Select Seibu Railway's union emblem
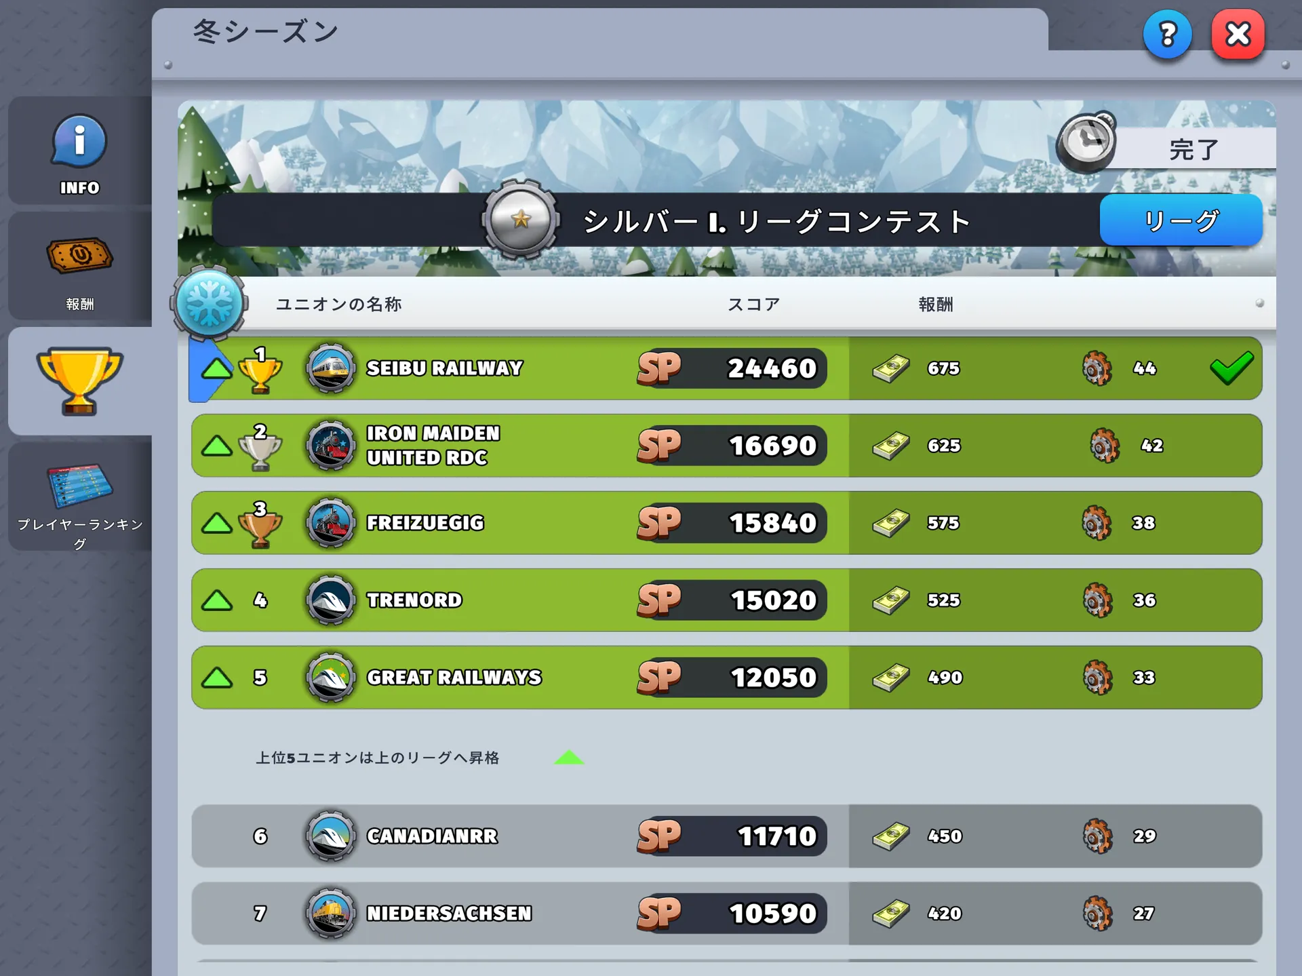The height and width of the screenshot is (976, 1302). pyautogui.click(x=330, y=368)
